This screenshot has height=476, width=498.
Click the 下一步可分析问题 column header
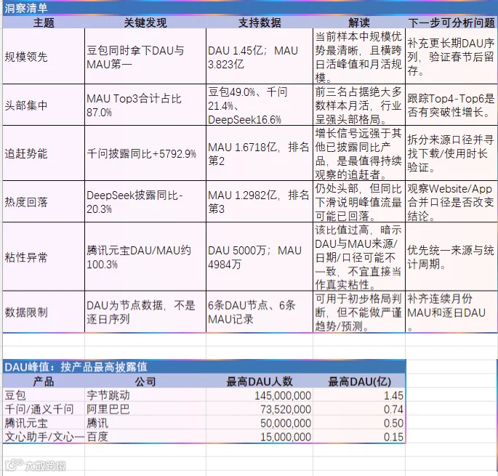(451, 23)
